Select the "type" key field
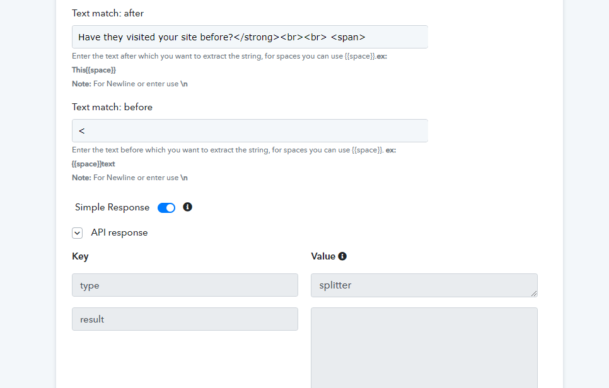 coord(185,285)
